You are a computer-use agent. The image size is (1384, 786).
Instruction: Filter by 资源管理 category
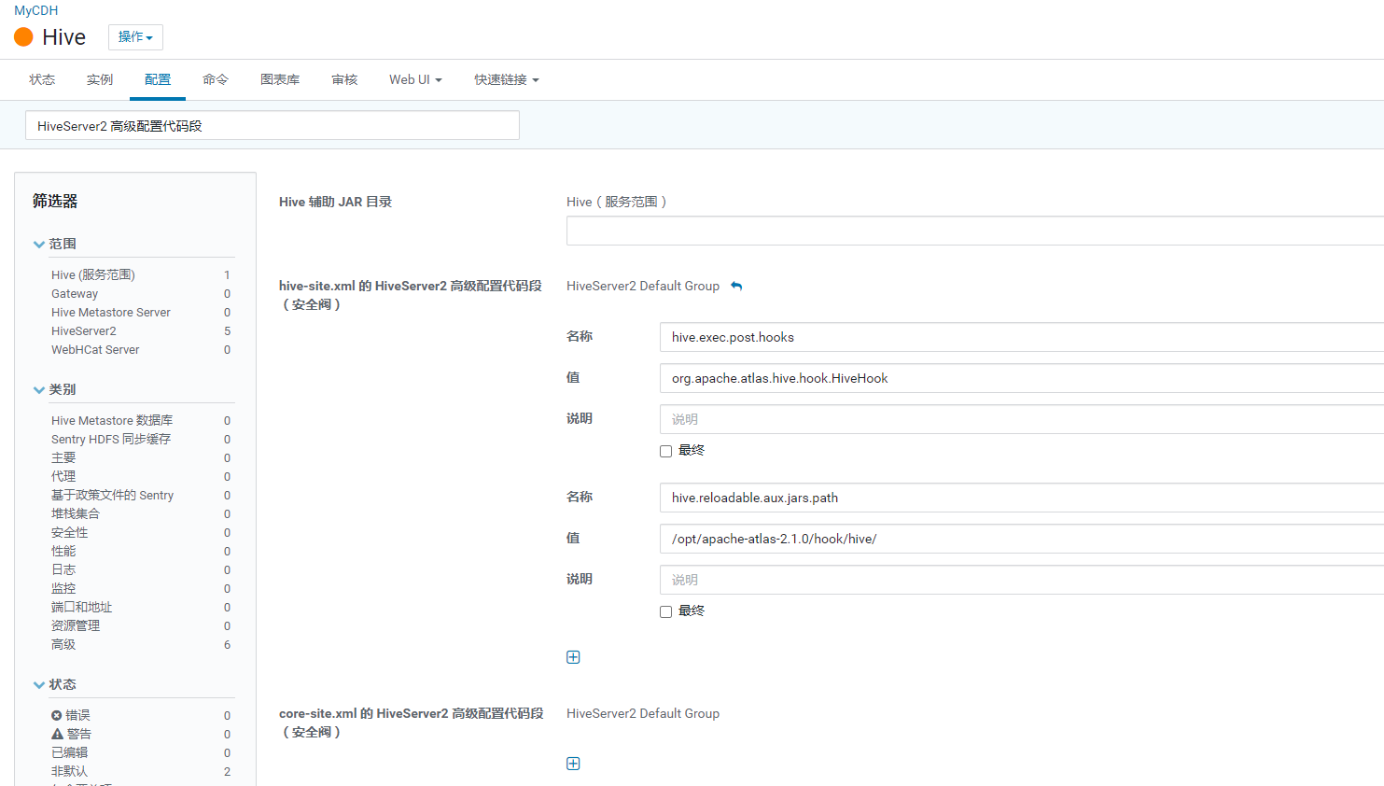(76, 625)
